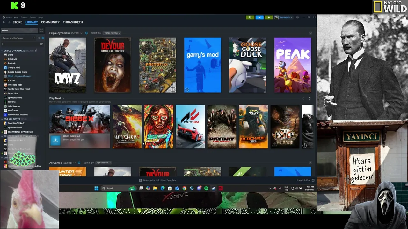Show hidden system tray icons
The width and height of the screenshot is (408, 229).
point(269,188)
